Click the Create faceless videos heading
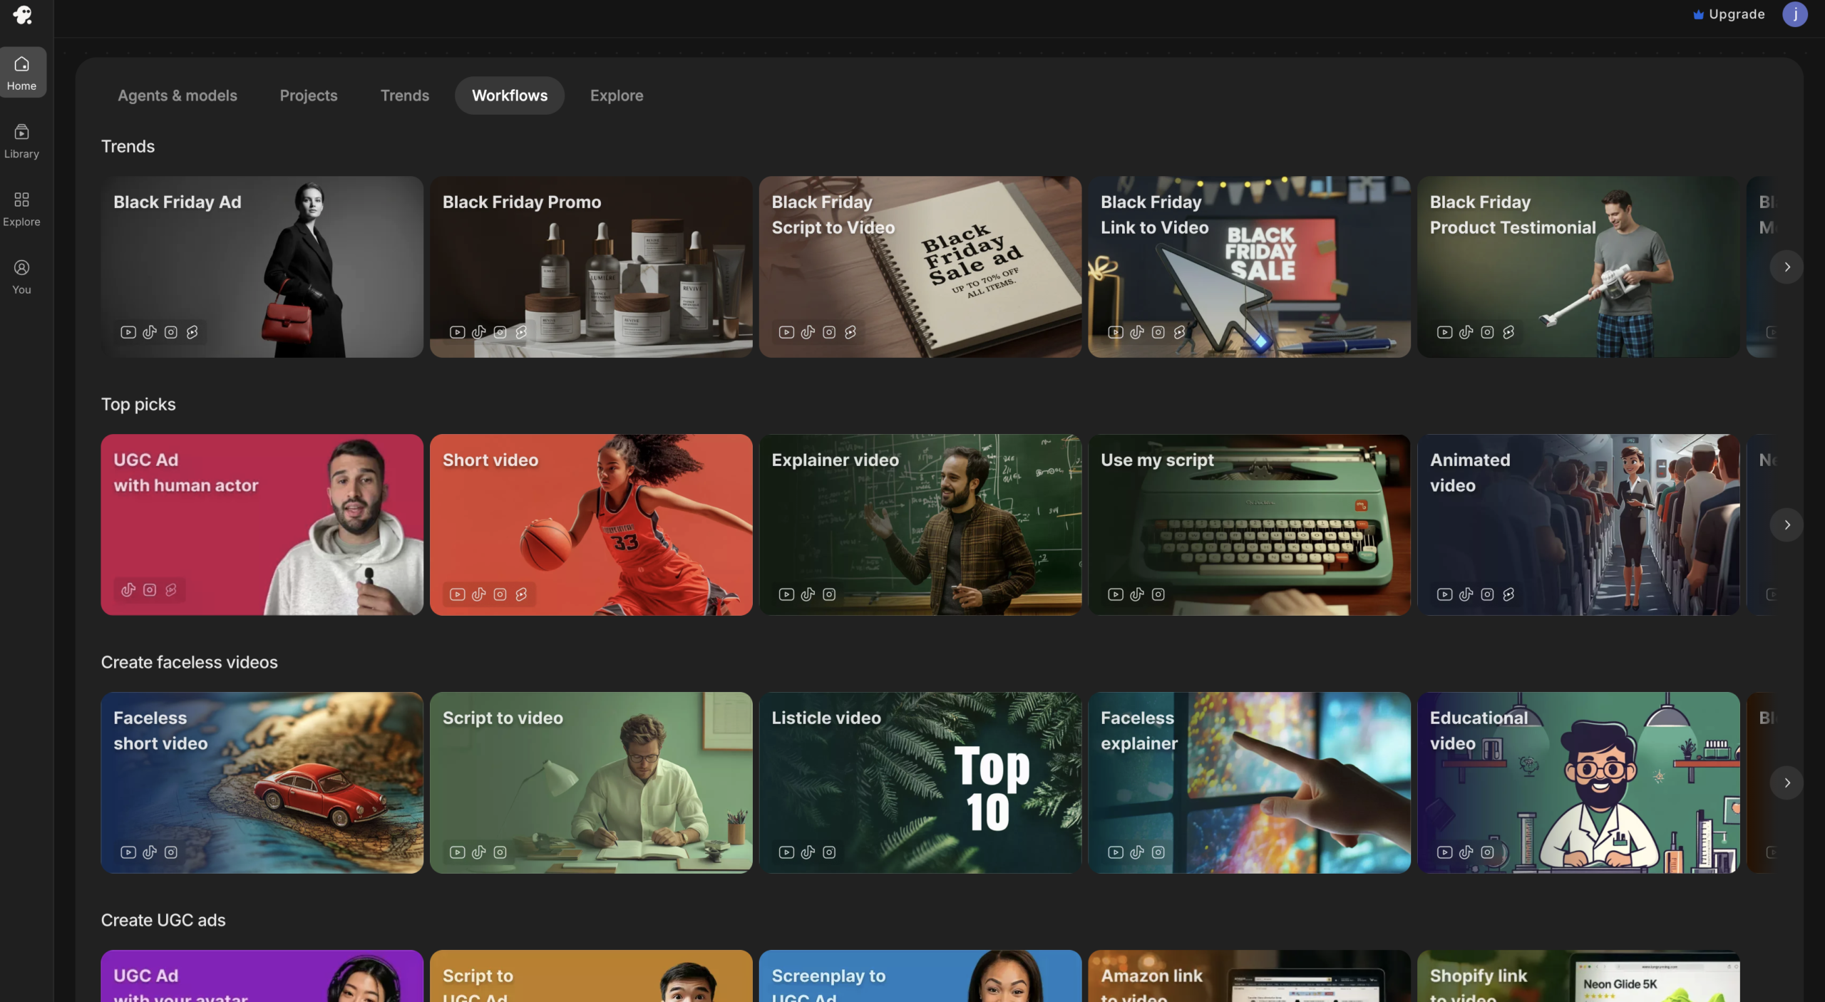Viewport: 1825px width, 1002px height. [190, 662]
